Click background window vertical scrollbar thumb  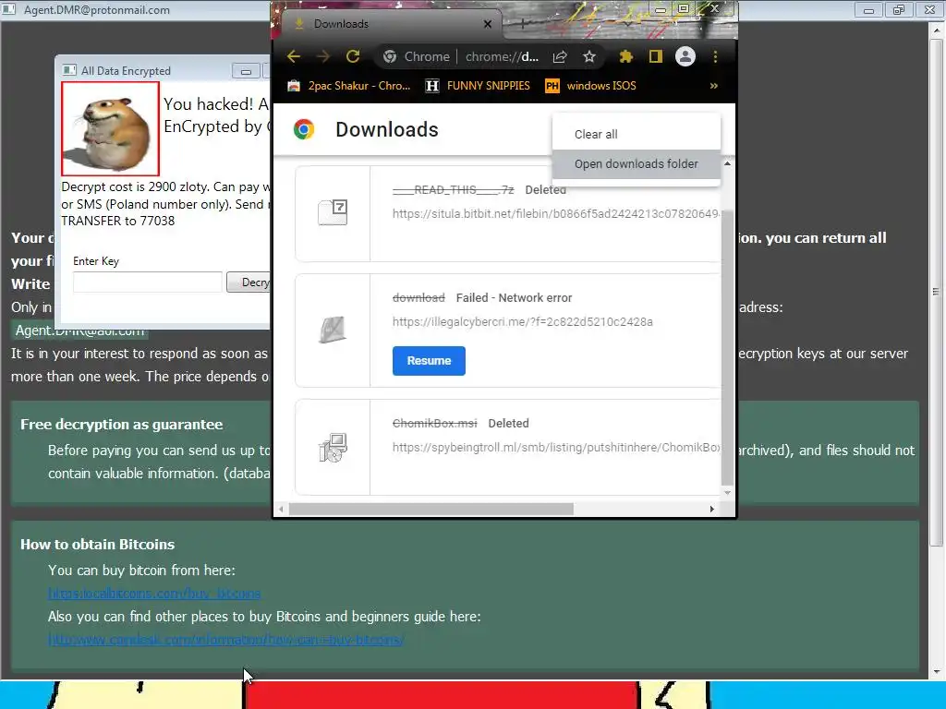pyautogui.click(x=936, y=291)
